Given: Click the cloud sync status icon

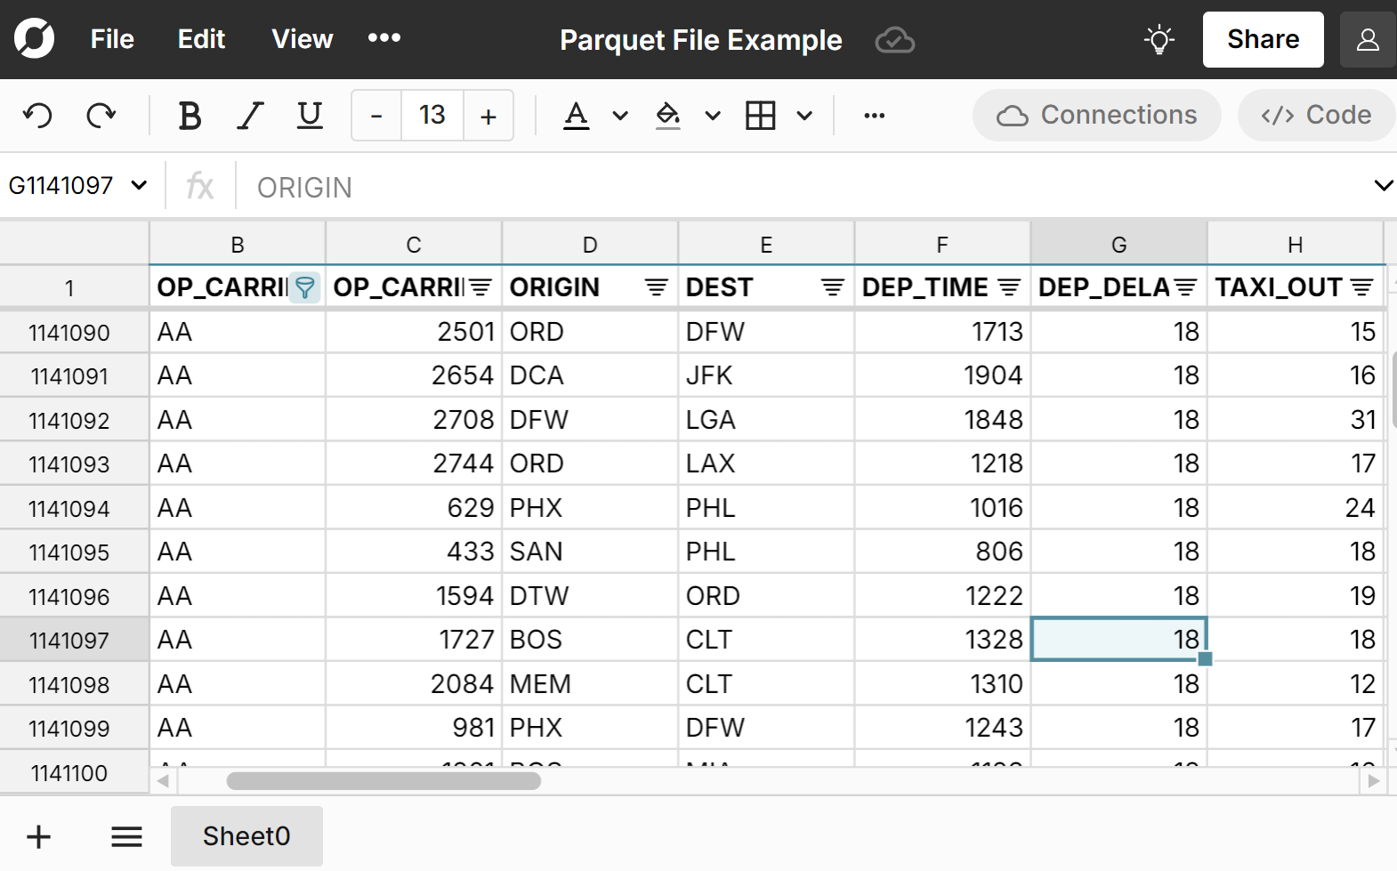Looking at the screenshot, I should pos(894,40).
